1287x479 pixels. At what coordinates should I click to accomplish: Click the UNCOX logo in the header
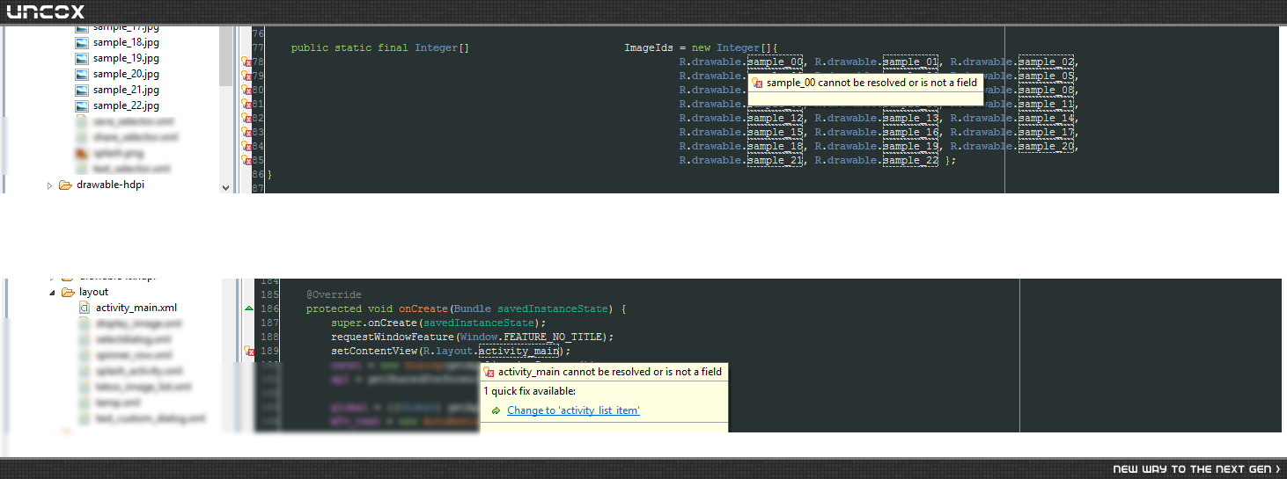[46, 11]
